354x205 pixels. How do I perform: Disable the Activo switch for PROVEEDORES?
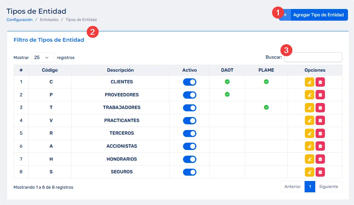pyautogui.click(x=189, y=95)
